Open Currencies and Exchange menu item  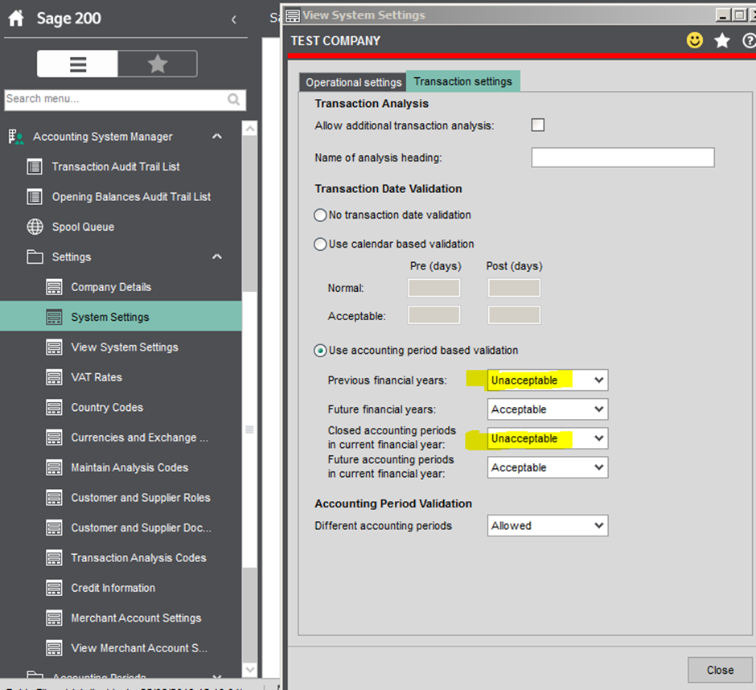point(139,437)
